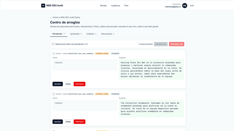
Task: Go to Tiendas in the navigation
Action: click(x=103, y=6)
